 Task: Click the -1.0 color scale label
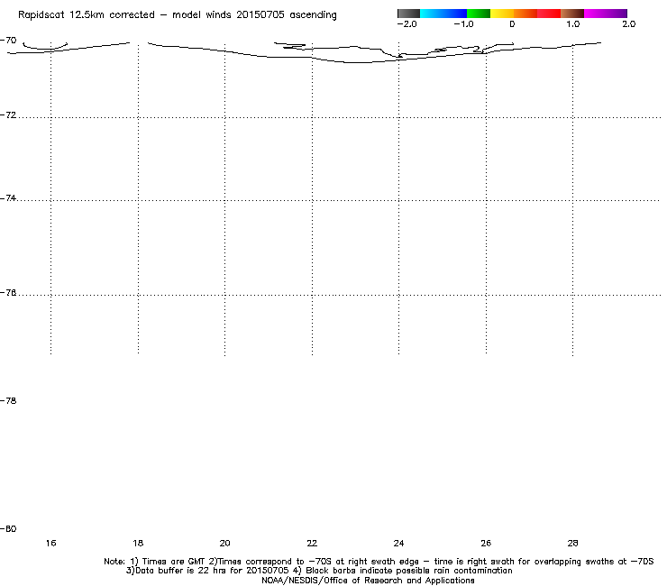click(x=463, y=24)
